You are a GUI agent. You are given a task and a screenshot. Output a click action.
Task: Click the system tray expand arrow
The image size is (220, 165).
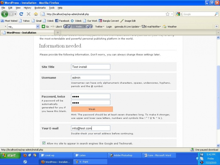(198, 158)
